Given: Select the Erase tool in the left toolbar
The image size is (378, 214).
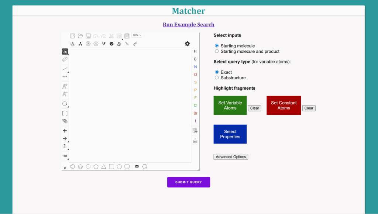Looking at the screenshot, I should pyautogui.click(x=65, y=59).
